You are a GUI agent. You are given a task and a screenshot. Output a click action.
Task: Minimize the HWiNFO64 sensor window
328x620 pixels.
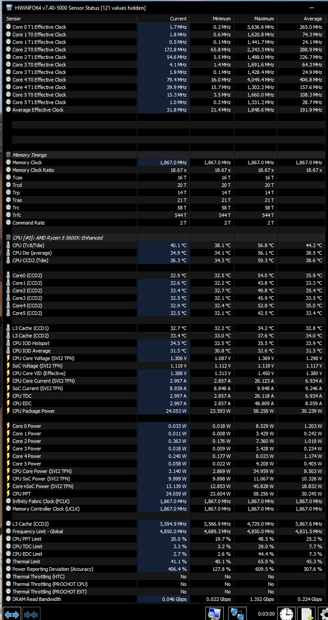313,8
